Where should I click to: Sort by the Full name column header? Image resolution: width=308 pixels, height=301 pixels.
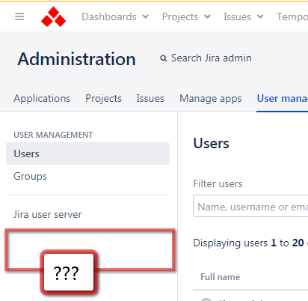(221, 277)
